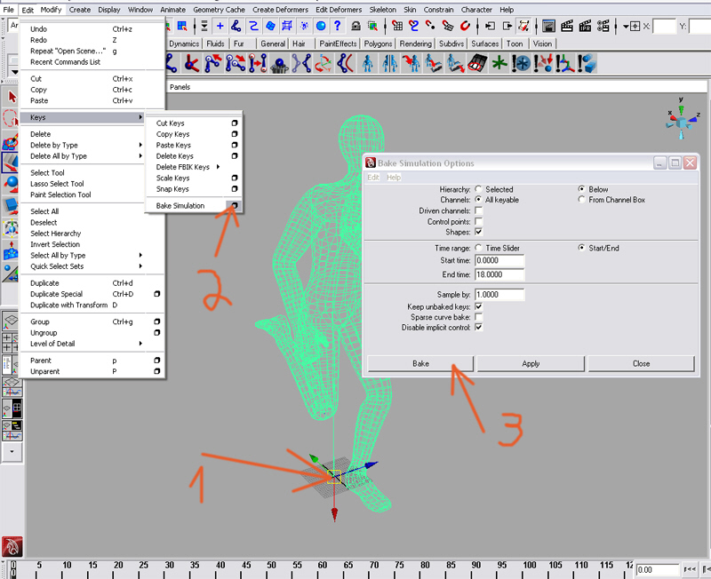This screenshot has width=711, height=579.
Task: Open the Group option box
Action: 156,321
